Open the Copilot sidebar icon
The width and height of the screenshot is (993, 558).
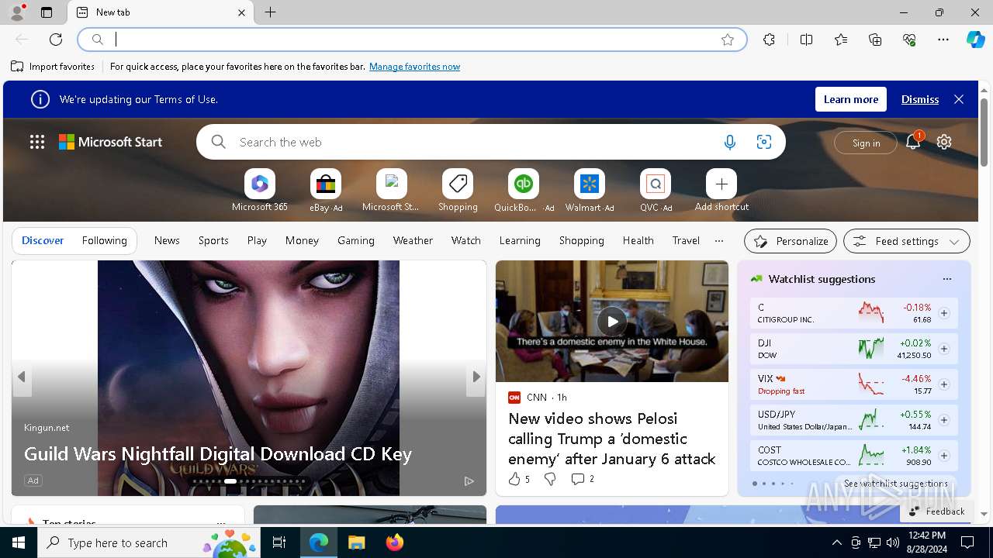click(975, 40)
